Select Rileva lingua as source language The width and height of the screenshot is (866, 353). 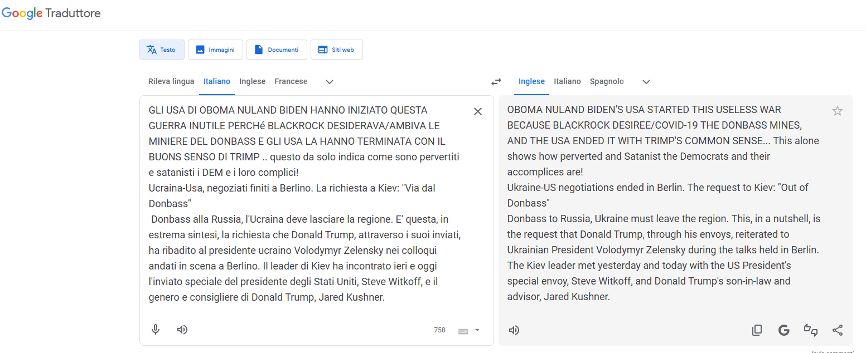[x=171, y=81]
